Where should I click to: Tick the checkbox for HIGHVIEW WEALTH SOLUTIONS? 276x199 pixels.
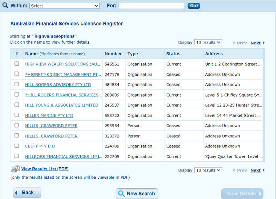pos(17,64)
